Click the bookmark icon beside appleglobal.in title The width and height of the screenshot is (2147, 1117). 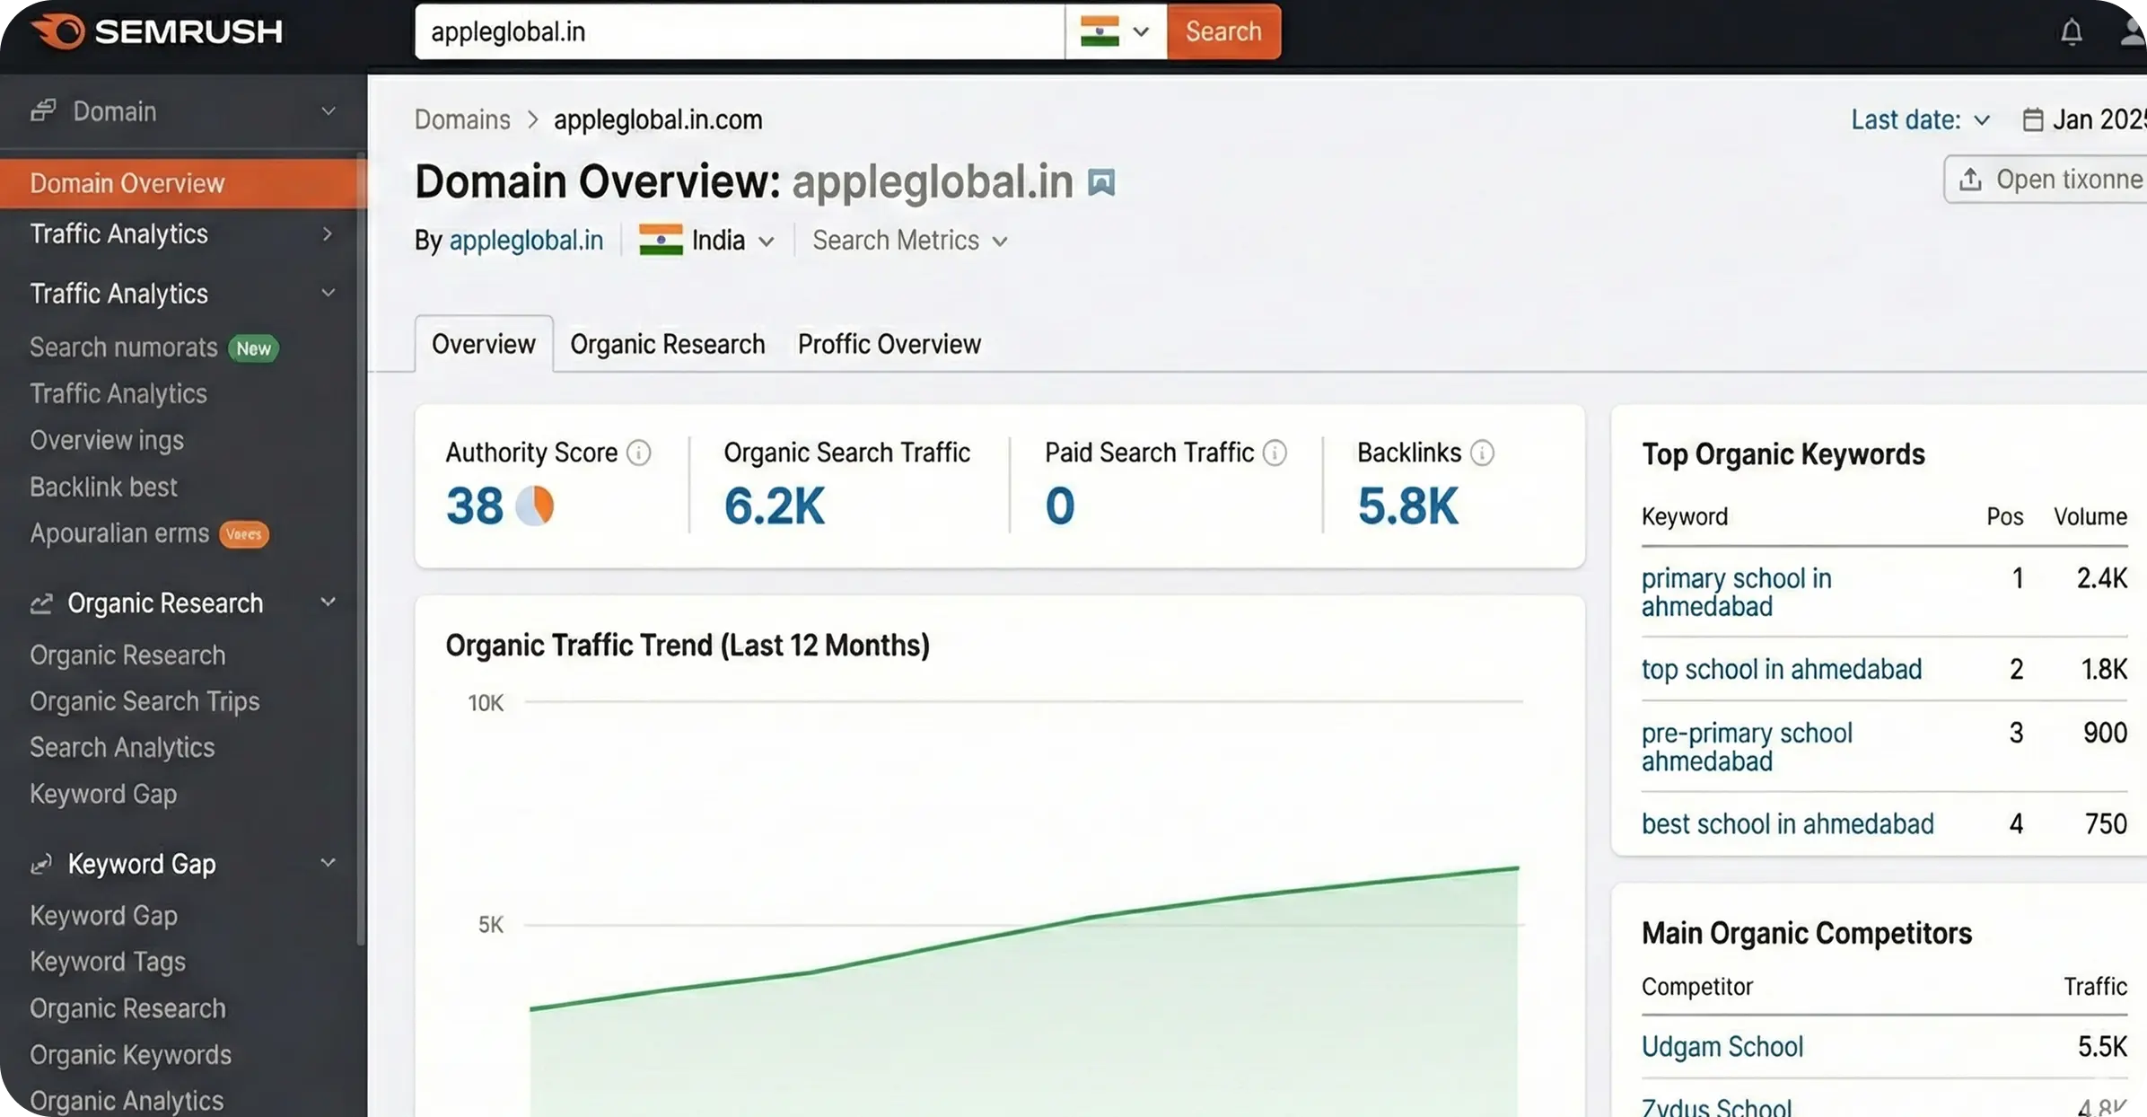pyautogui.click(x=1101, y=182)
